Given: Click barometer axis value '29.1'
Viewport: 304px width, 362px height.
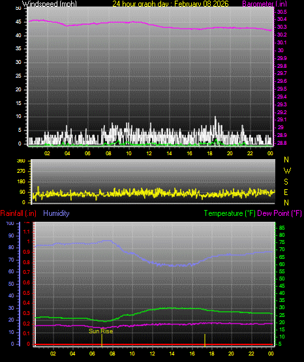Looking at the screenshot, I should click(x=282, y=119).
